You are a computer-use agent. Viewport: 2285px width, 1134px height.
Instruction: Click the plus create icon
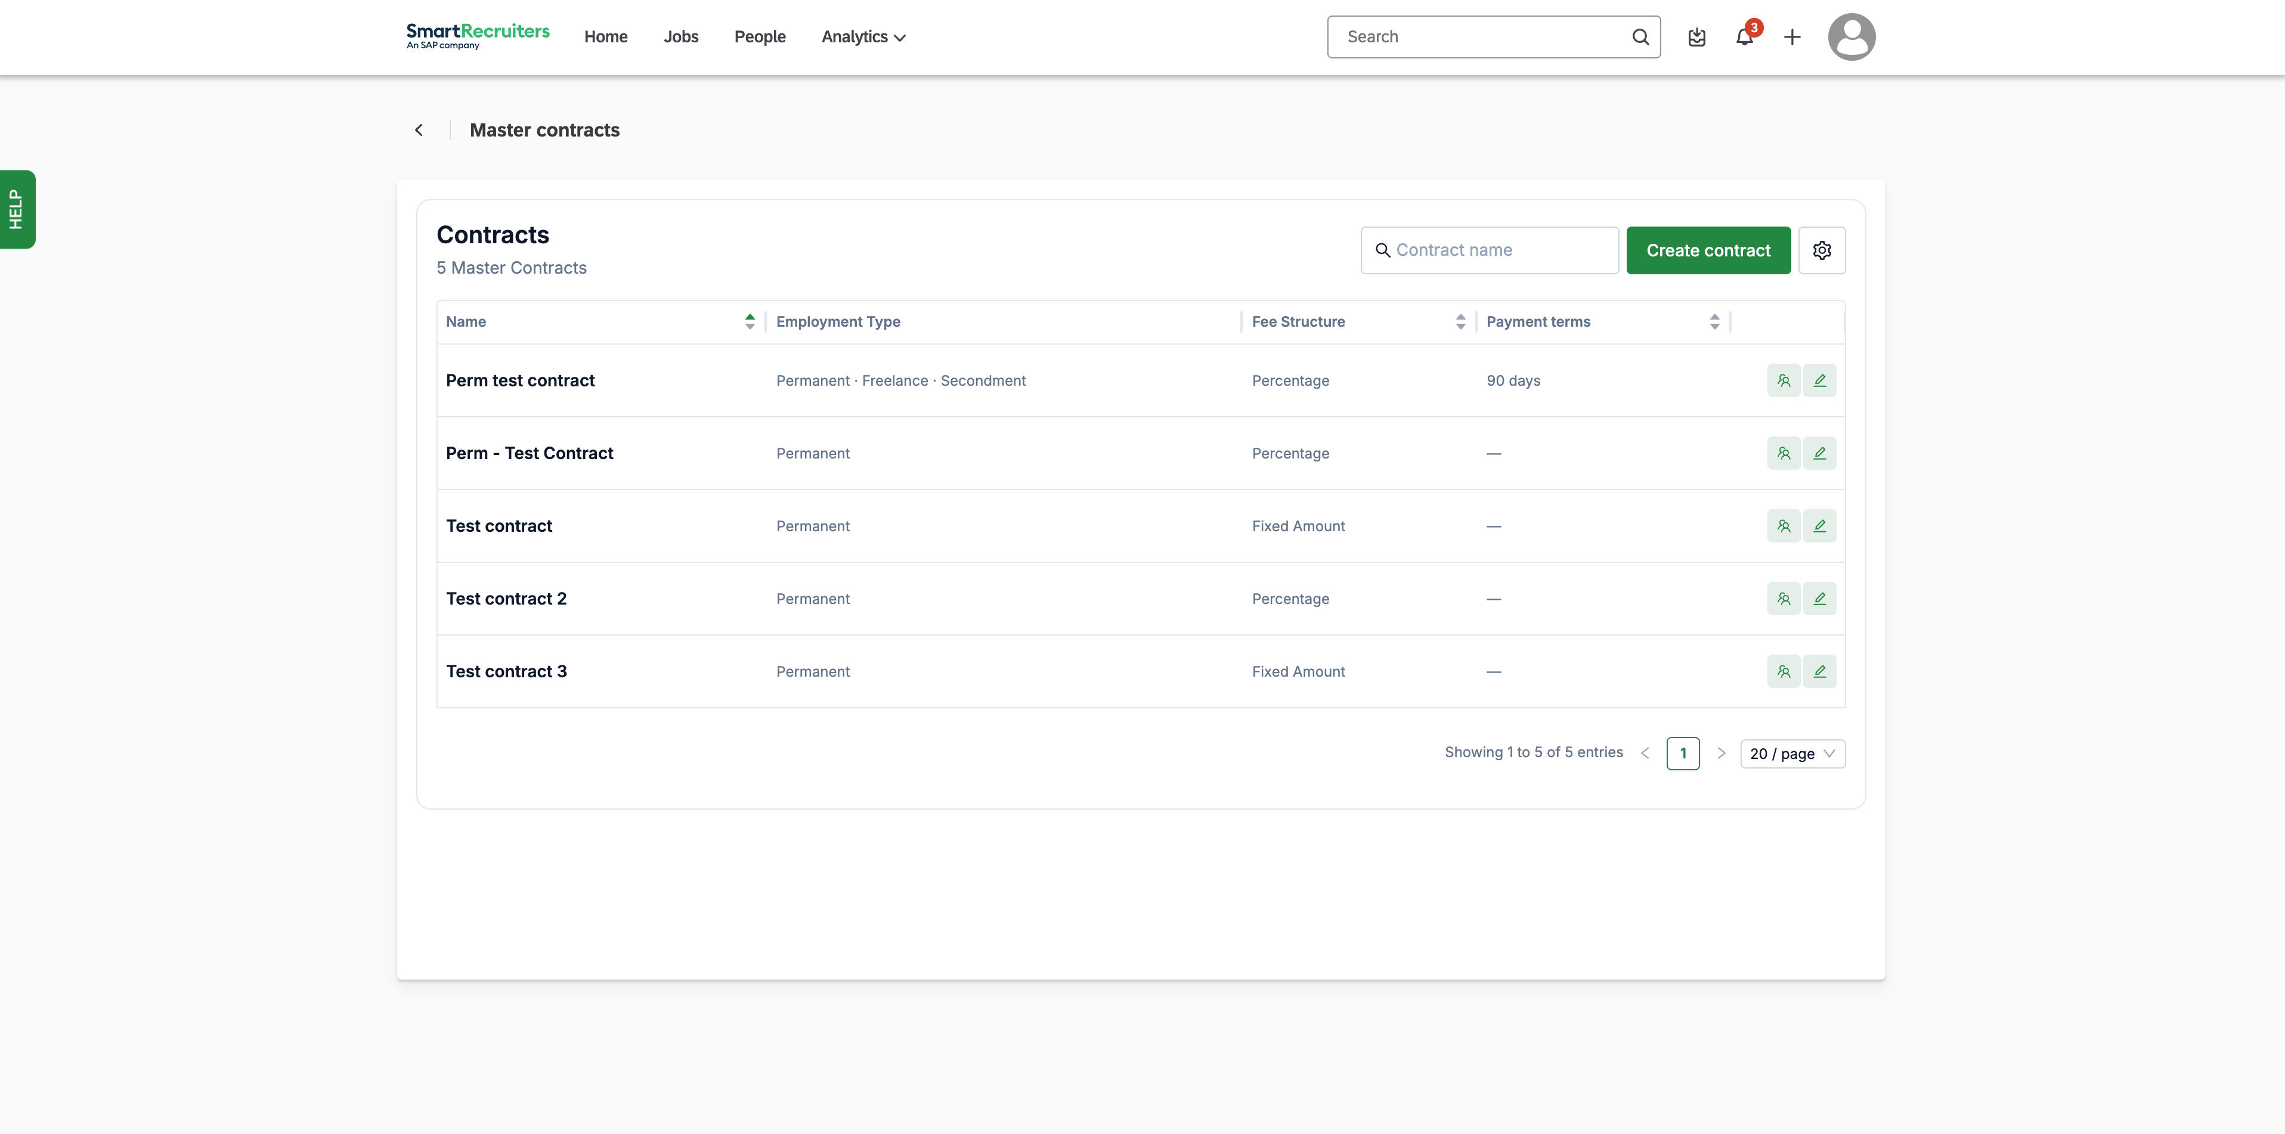(1792, 37)
